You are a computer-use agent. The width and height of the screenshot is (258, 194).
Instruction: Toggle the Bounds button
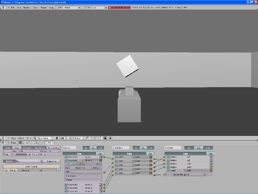tap(9, 161)
